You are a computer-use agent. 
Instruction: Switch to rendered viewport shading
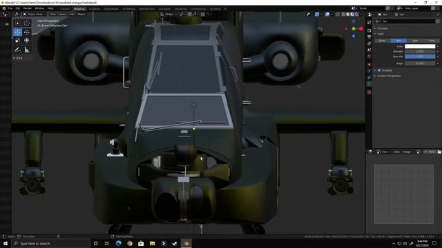click(x=357, y=14)
